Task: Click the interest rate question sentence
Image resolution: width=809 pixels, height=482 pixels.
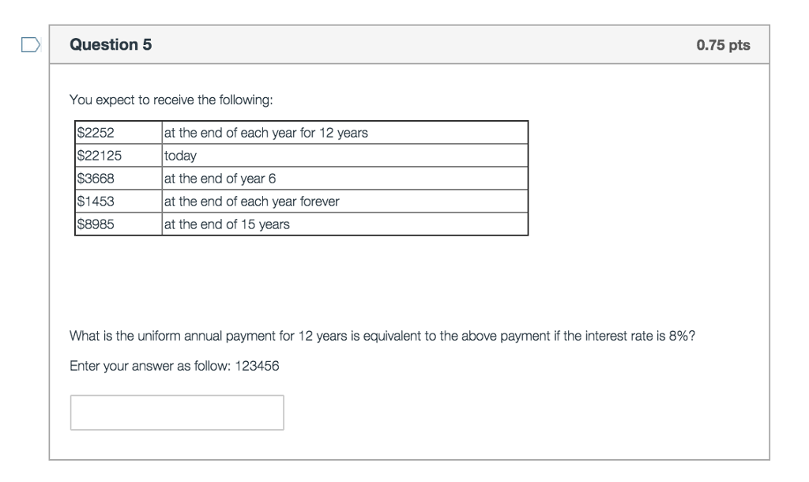Action: point(384,334)
